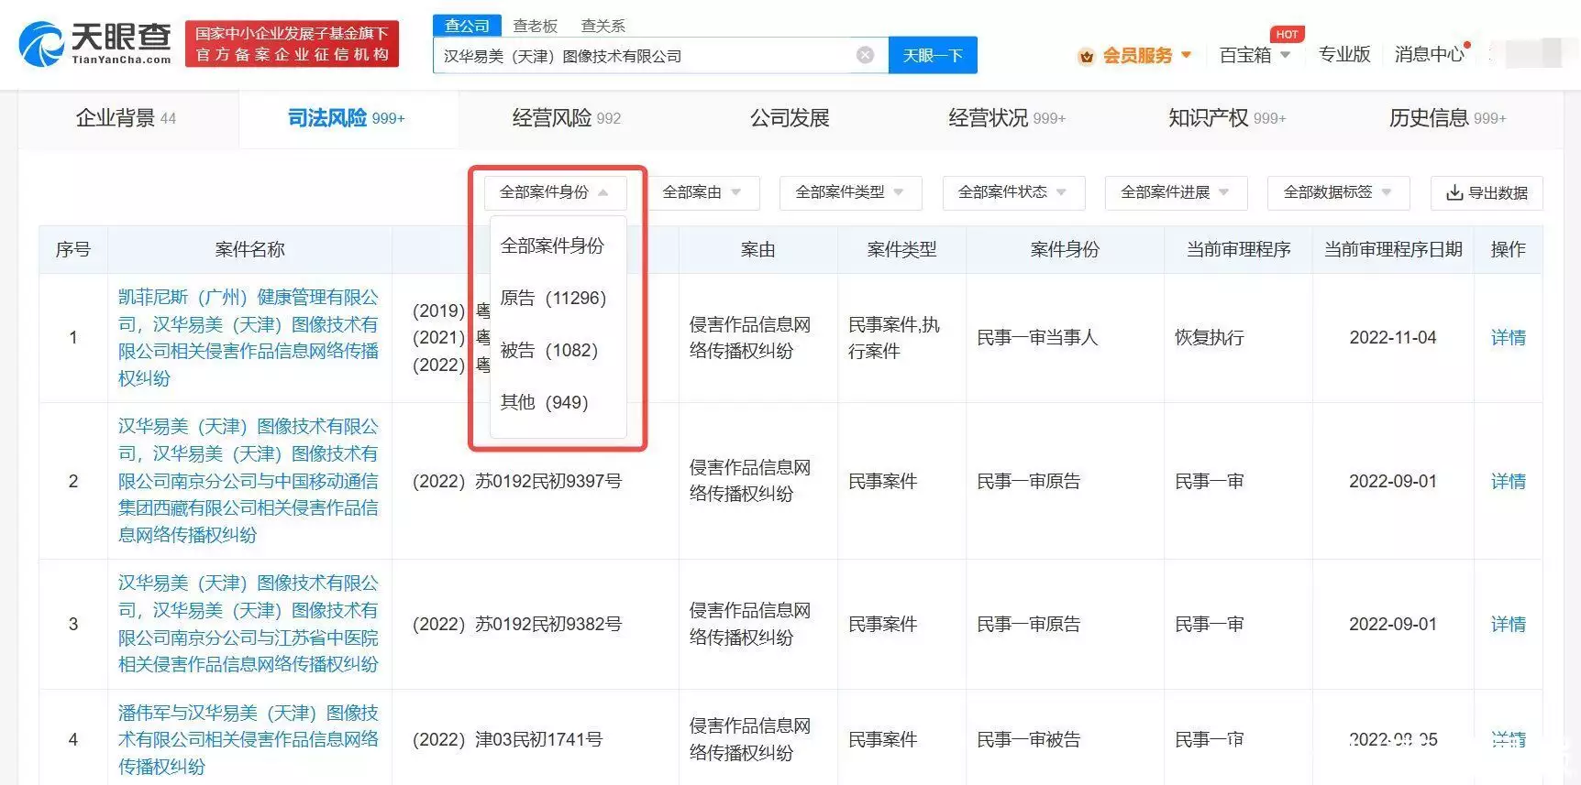Collapse the 全部案件身份 filter dropdown

pyautogui.click(x=555, y=192)
